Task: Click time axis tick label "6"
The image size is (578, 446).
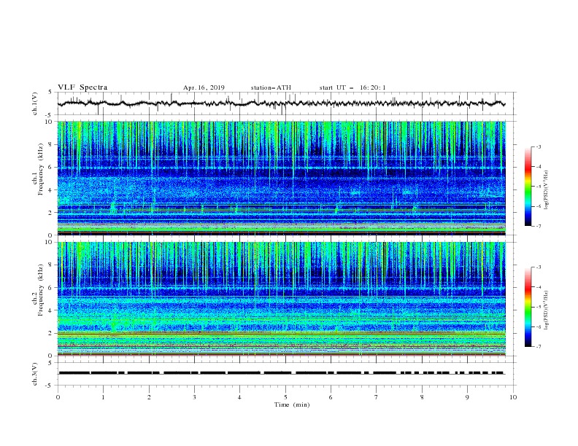Action: (x=331, y=397)
